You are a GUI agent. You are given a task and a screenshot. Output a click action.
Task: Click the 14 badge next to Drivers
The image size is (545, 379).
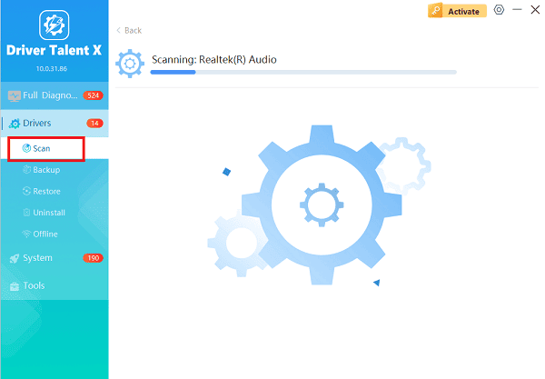(94, 123)
